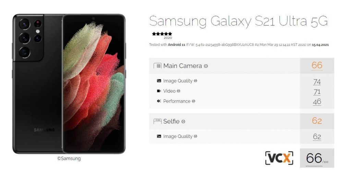Click the Main Camera grid icon
Screen dimensions: 351x179
[x=158, y=66]
